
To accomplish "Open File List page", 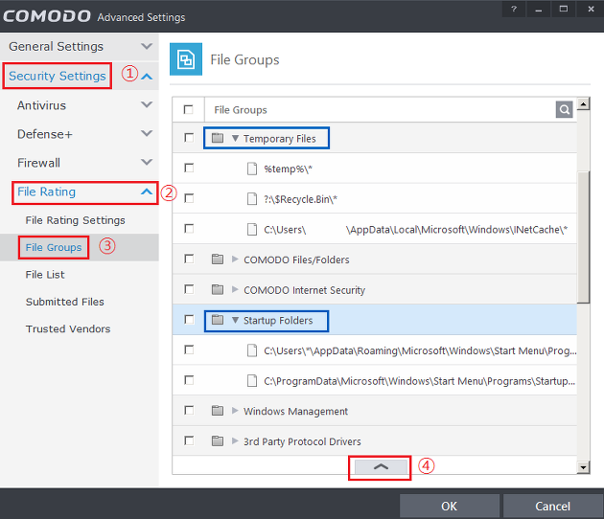I will coord(45,275).
